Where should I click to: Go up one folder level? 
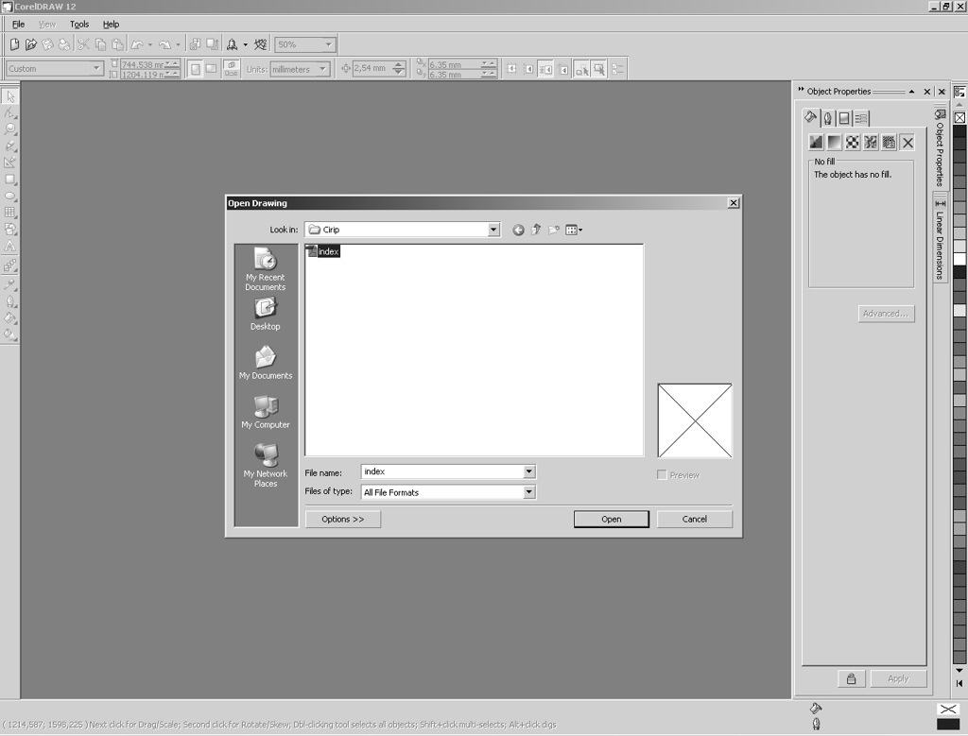pos(536,231)
